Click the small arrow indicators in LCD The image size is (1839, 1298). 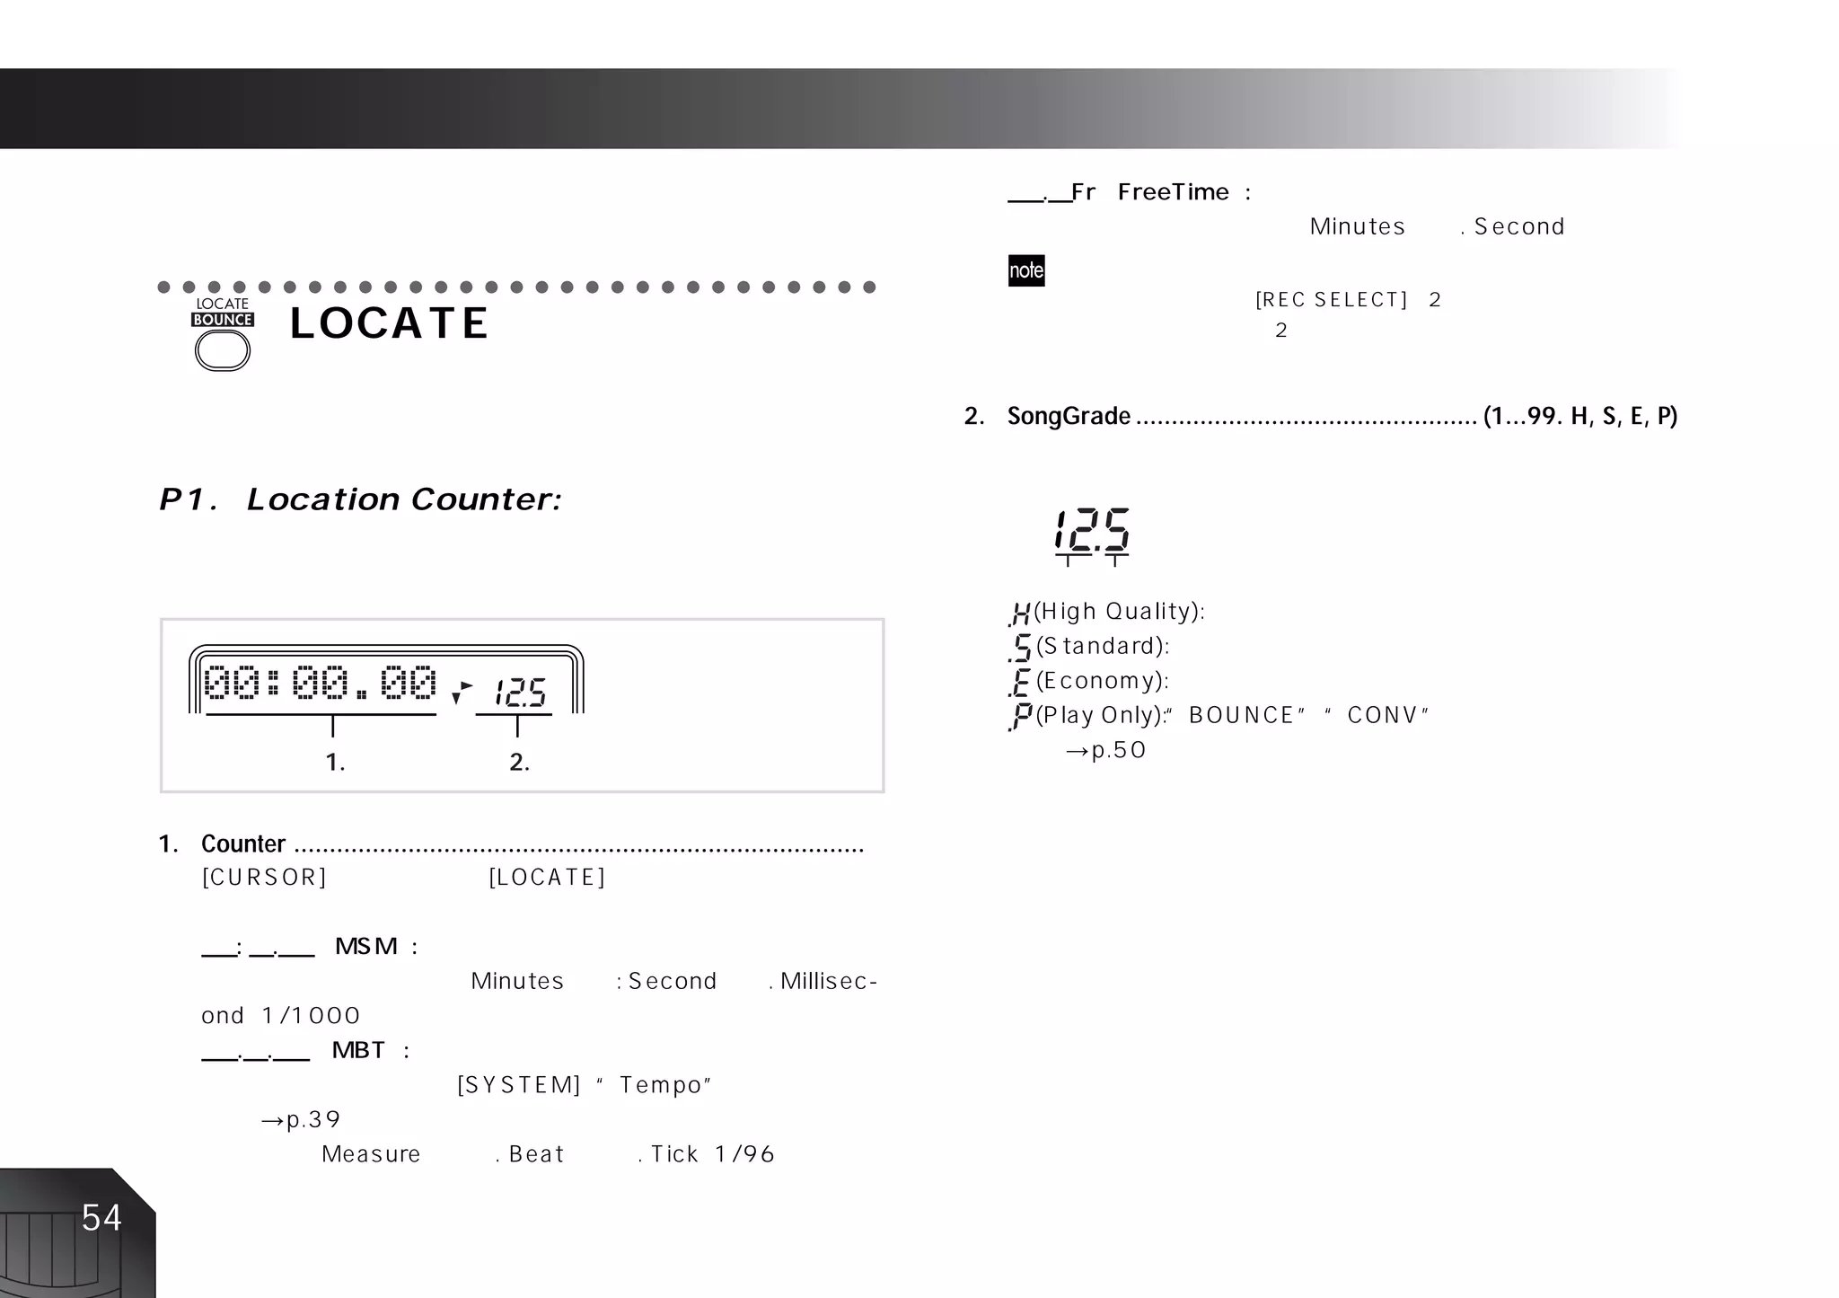(x=462, y=692)
